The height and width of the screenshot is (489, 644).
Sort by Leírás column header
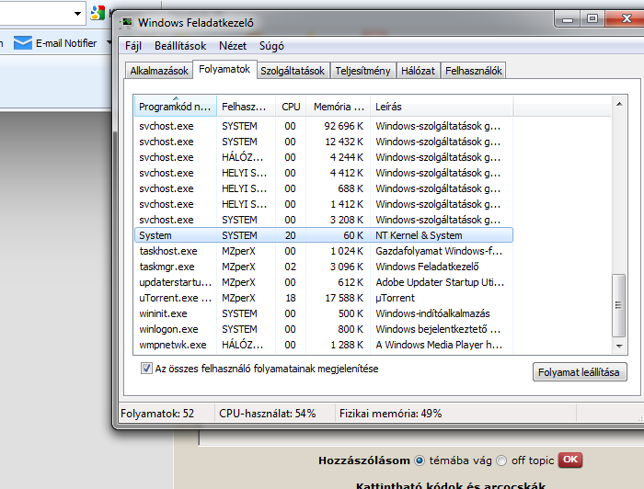coord(442,107)
